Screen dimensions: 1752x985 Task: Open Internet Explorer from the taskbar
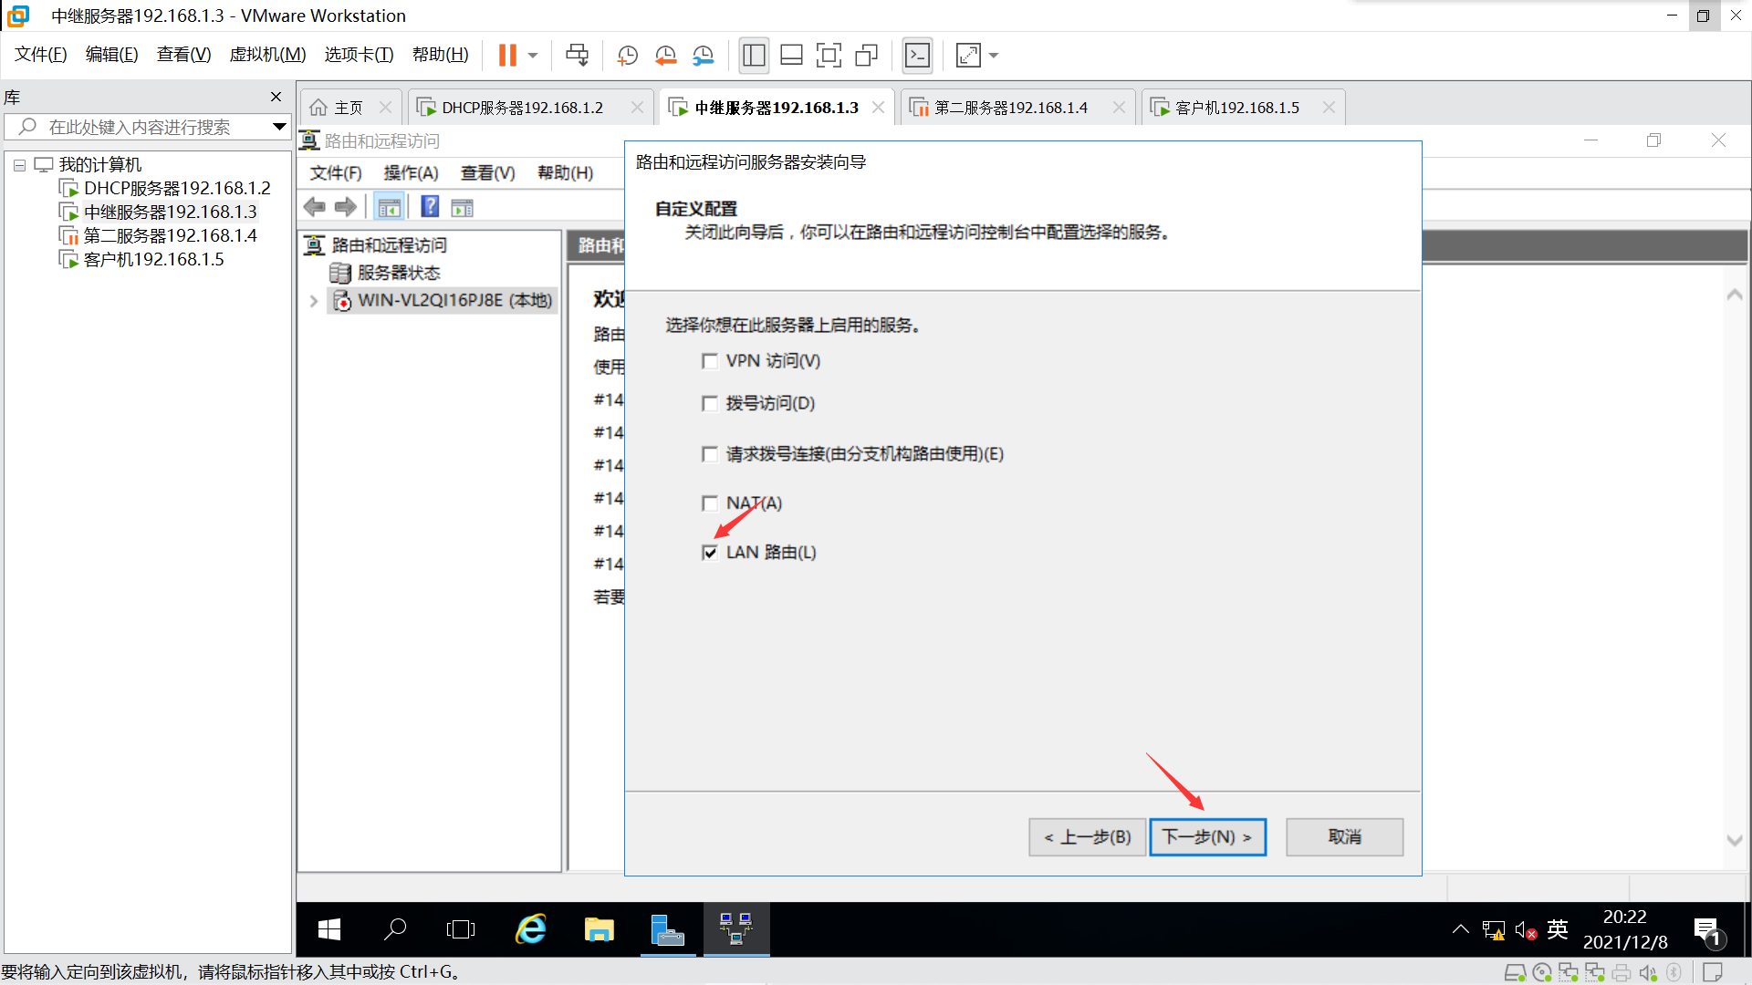click(531, 929)
